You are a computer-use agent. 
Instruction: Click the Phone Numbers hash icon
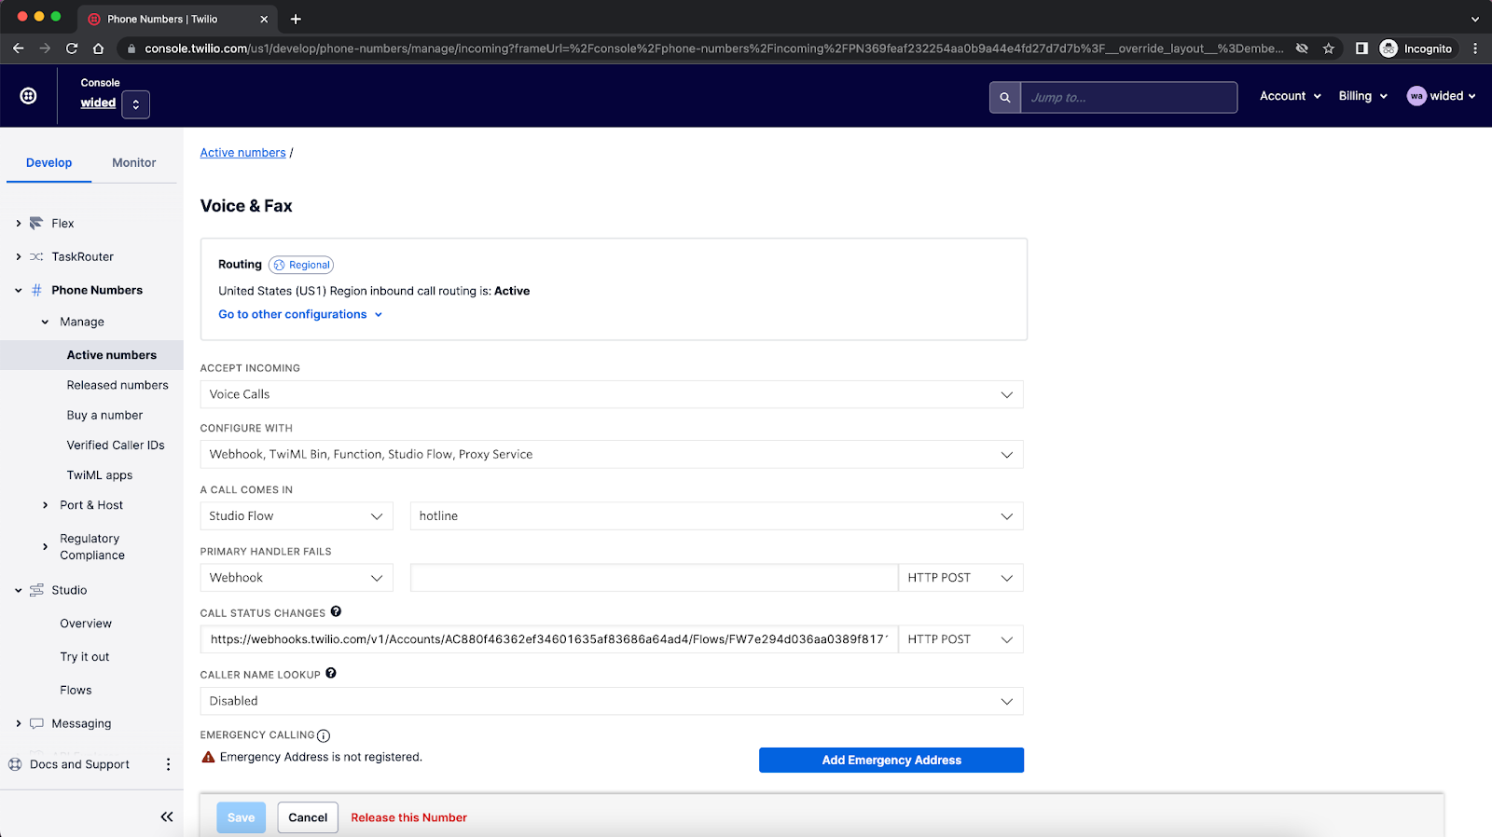coord(36,291)
